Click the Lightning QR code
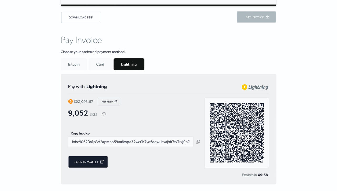 pyautogui.click(x=237, y=133)
